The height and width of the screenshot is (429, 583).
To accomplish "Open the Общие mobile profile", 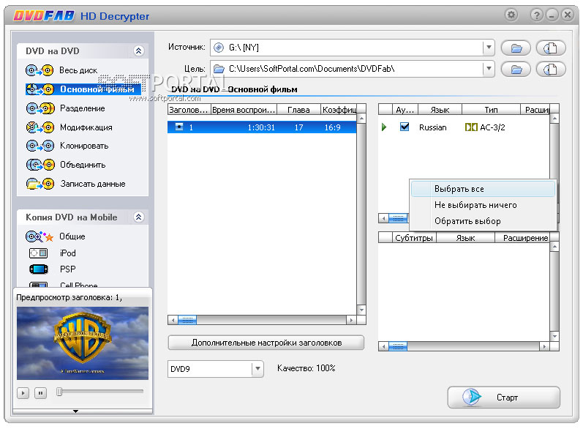I will (x=56, y=236).
